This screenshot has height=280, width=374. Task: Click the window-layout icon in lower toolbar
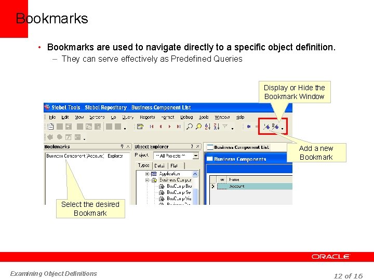coord(77,137)
